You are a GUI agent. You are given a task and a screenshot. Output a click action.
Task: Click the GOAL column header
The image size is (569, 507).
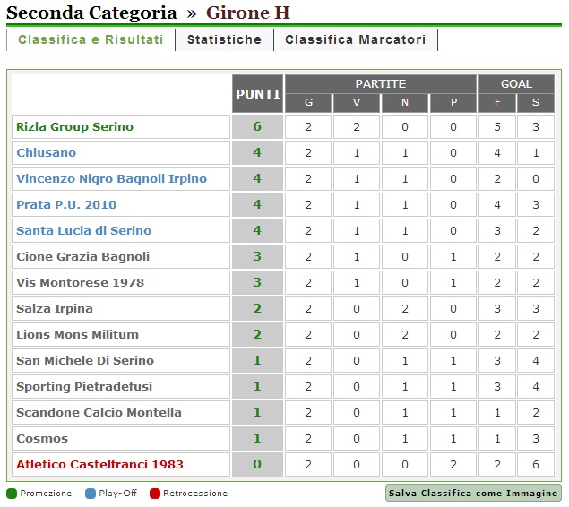[516, 83]
